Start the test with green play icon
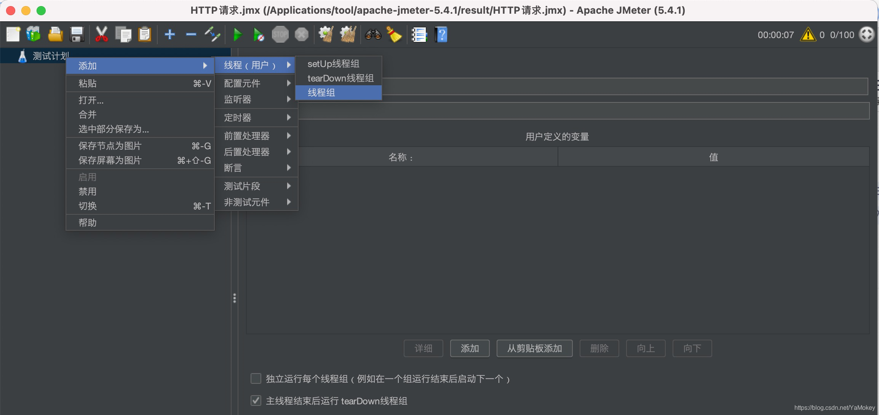879x415 pixels. [x=238, y=35]
